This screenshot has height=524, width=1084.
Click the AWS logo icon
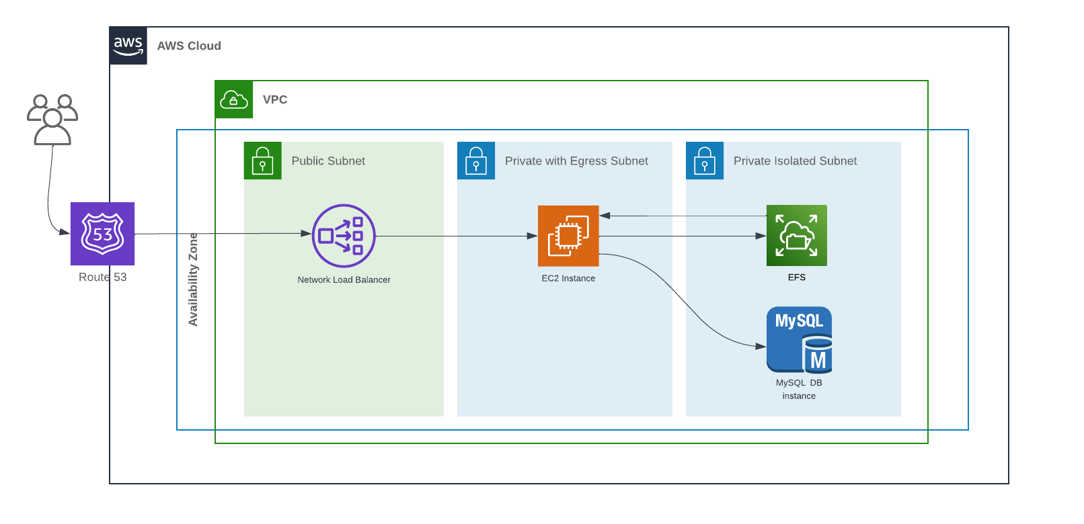tap(128, 46)
